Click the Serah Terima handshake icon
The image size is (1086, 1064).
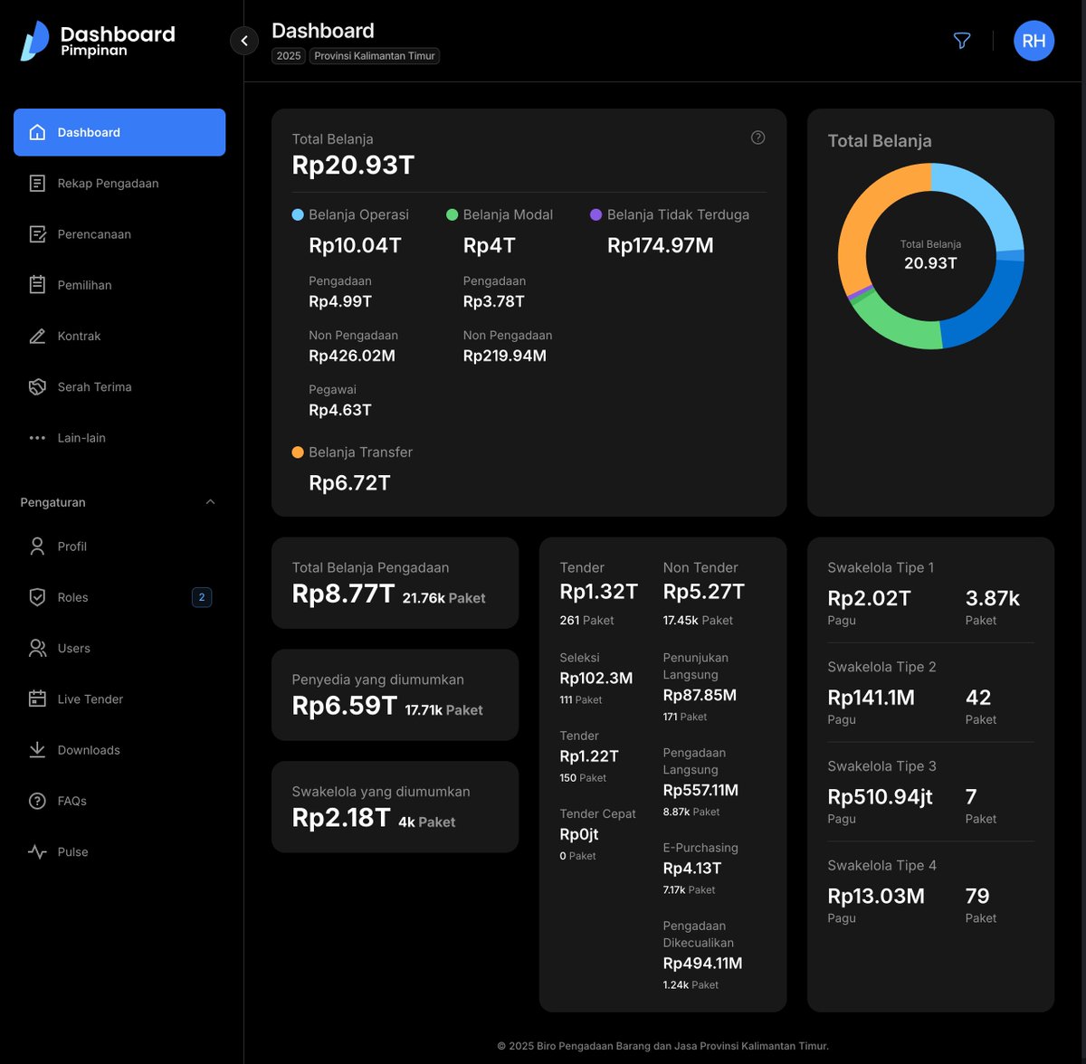37,387
